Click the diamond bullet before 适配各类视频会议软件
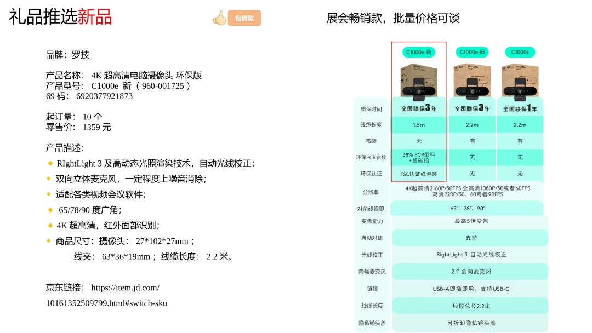This screenshot has width=592, height=333. tap(49, 194)
